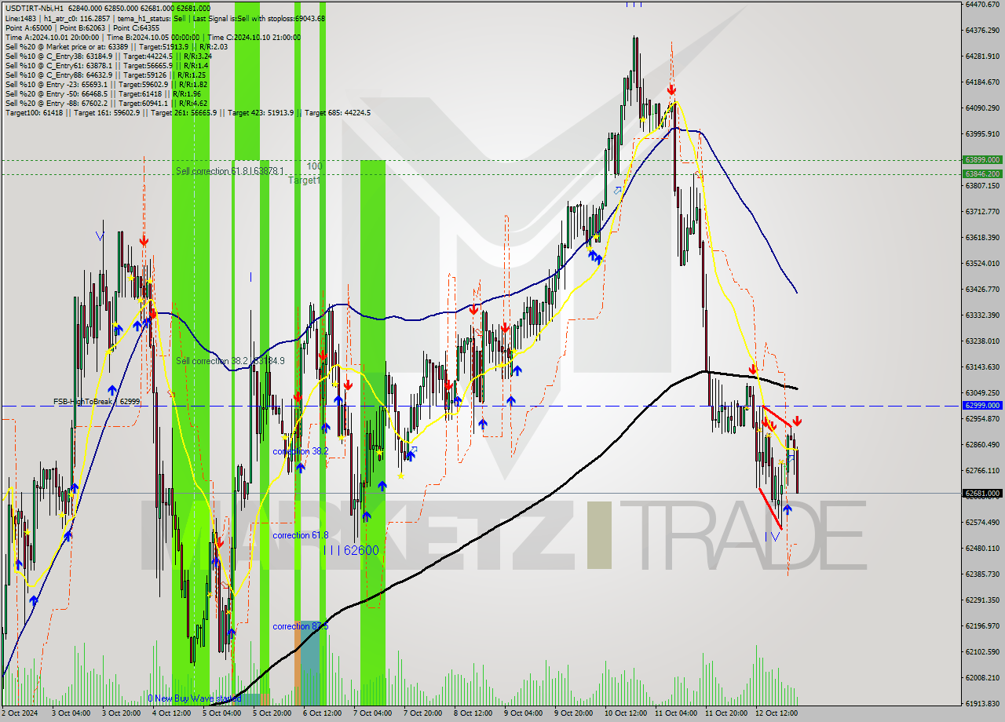Select the '8 Oct 12:00' time axis label

(473, 713)
